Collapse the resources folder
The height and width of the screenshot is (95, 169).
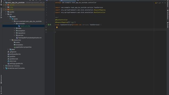pos(10,40)
